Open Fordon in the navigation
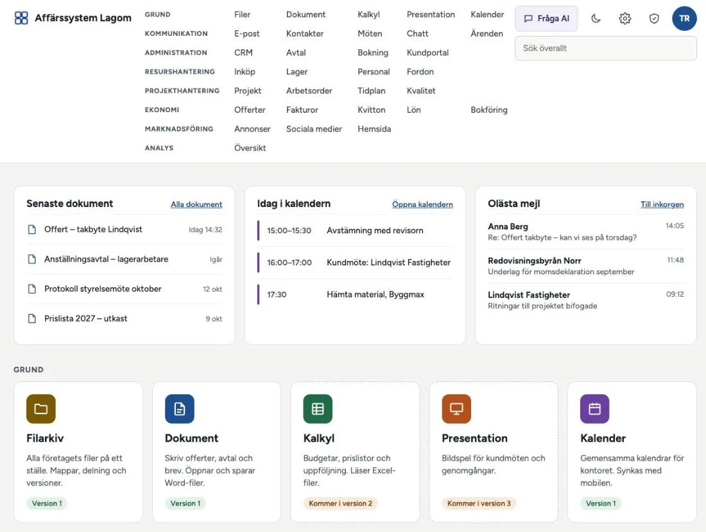Screen dimensions: 706x532 pyautogui.click(x=420, y=72)
